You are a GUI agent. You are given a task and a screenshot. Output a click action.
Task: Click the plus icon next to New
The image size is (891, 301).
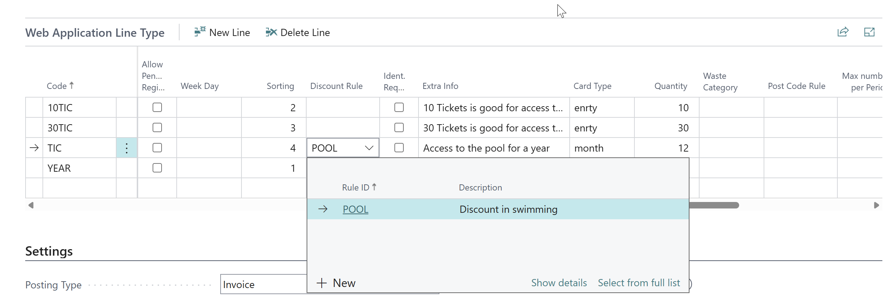pyautogui.click(x=322, y=283)
